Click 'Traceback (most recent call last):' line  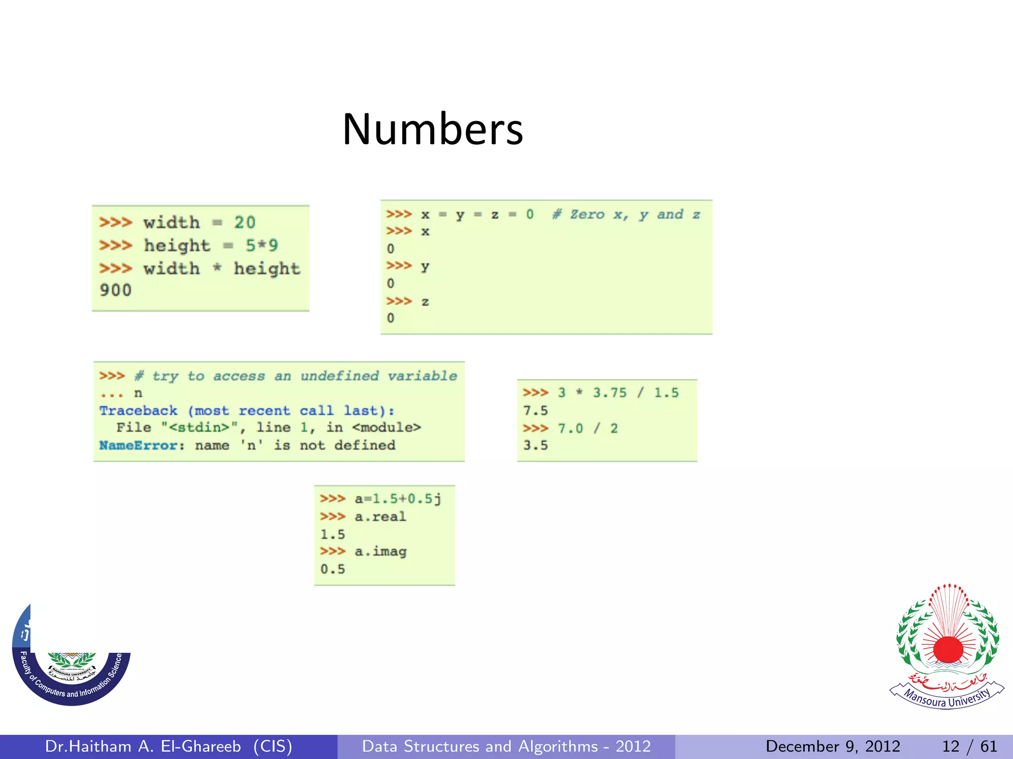click(247, 411)
